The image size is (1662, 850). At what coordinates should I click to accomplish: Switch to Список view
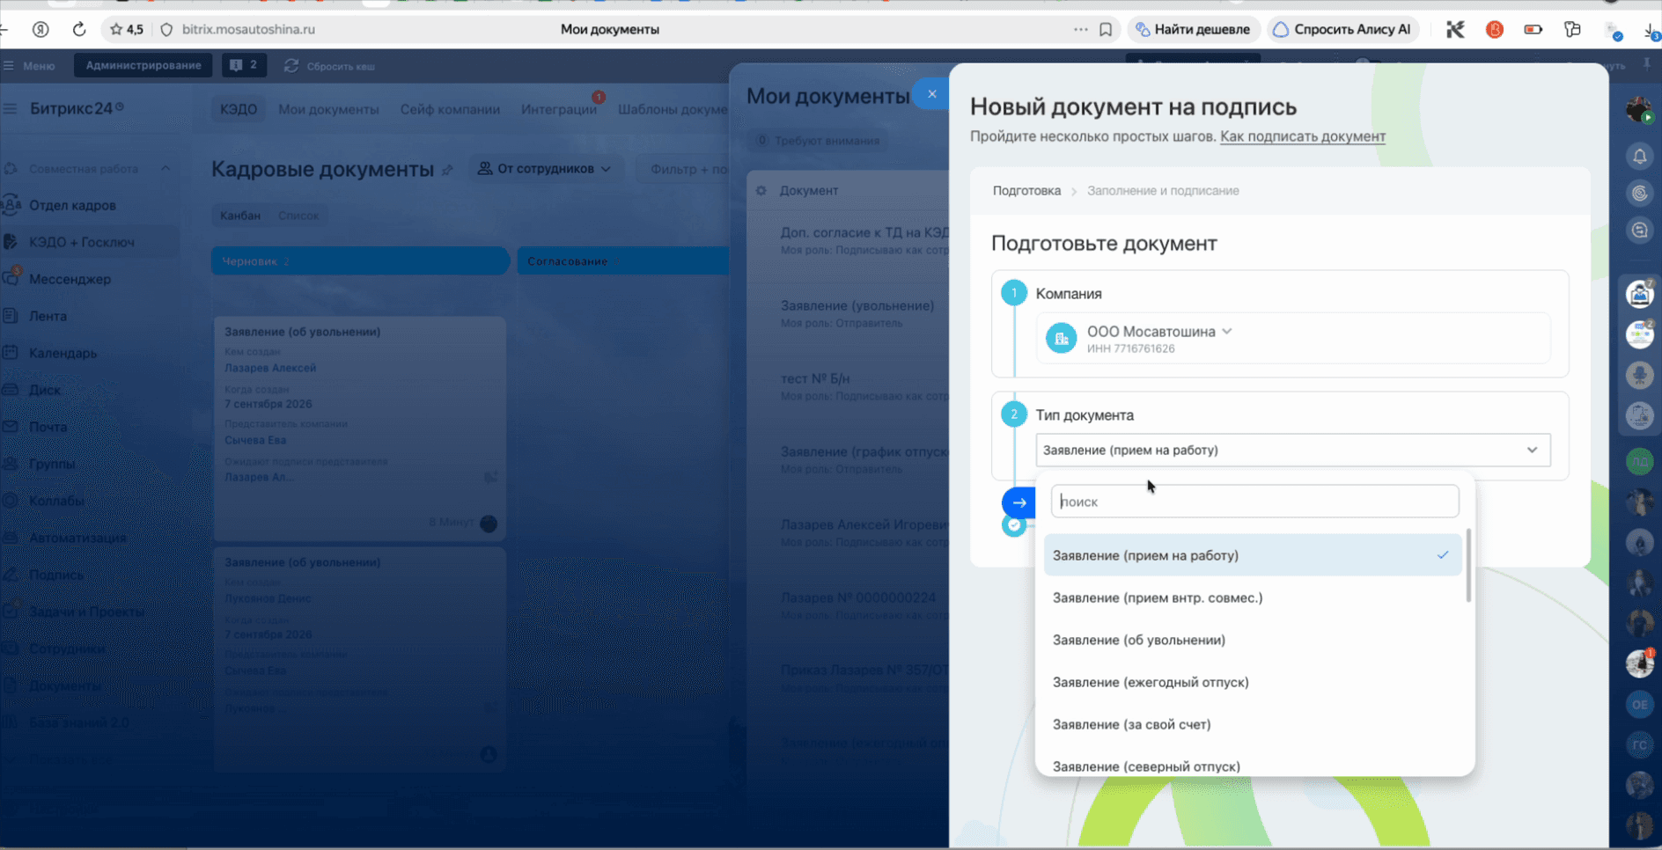tap(298, 216)
